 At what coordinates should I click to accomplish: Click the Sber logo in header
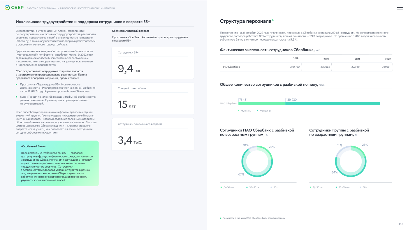(14, 8)
